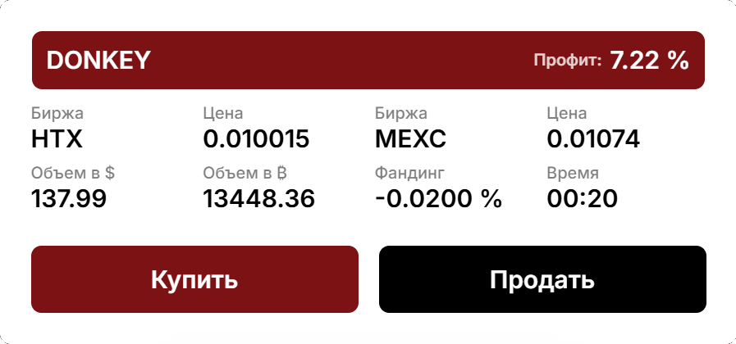Click the price value 0.010015
Viewport: 736px width, 344px height.
pos(256,139)
